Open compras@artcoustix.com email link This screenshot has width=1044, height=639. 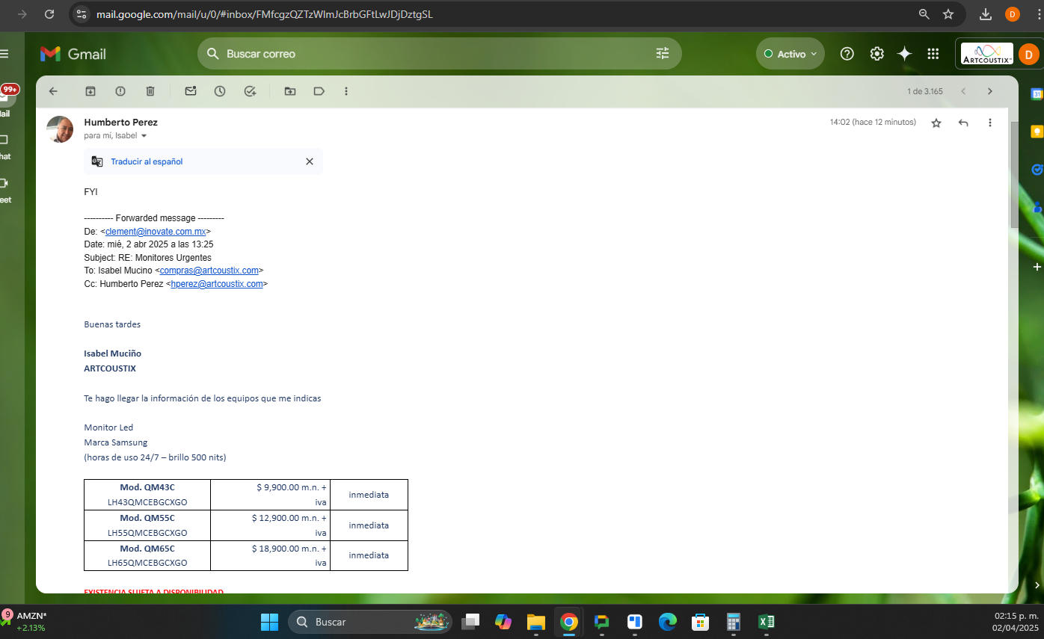(209, 271)
